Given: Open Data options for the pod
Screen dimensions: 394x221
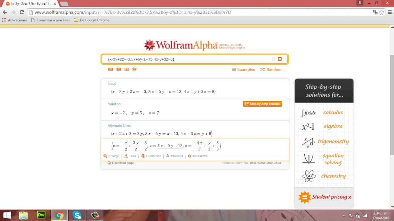Looking at the screenshot, I should tap(130, 156).
